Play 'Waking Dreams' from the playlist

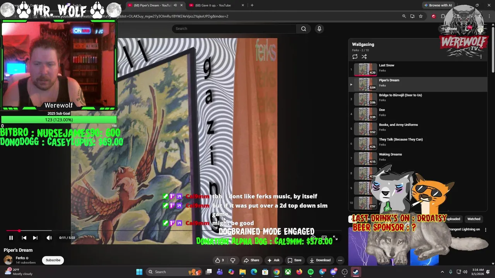418,158
